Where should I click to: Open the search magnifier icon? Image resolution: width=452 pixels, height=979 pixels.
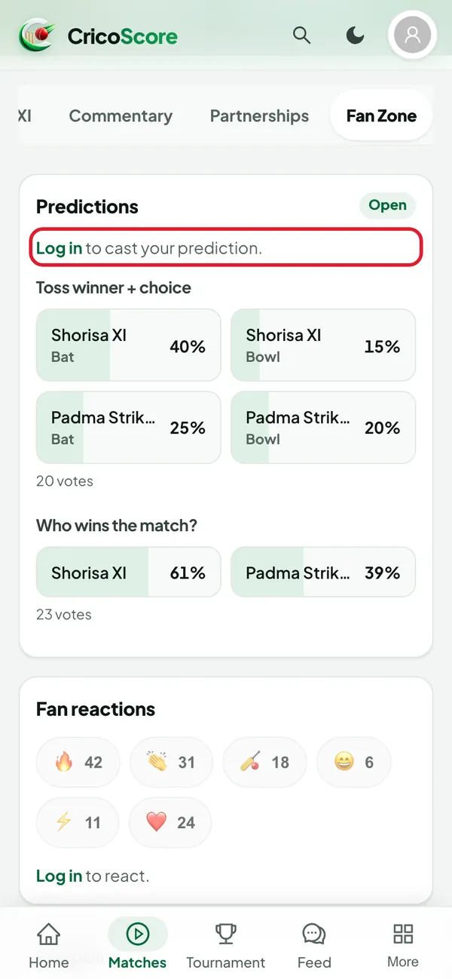pyautogui.click(x=301, y=35)
